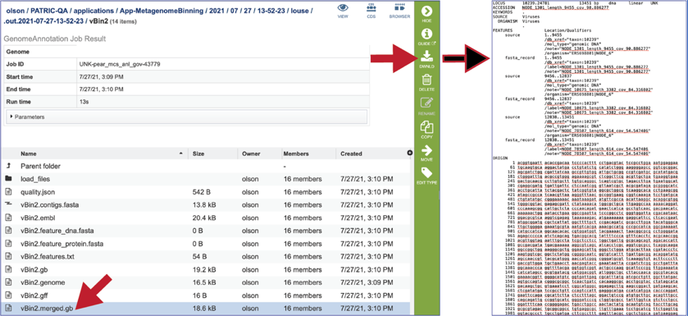This screenshot has width=688, height=316.
Task: Click the Job ID value UNK-pear_mcs_anl_gov-43779
Action: pyautogui.click(x=120, y=64)
